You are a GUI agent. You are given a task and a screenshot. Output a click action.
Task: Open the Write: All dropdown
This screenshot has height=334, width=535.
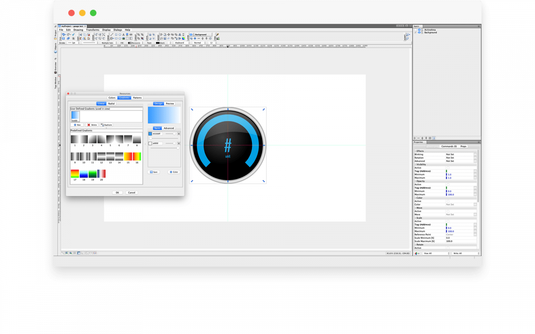[x=466, y=253]
